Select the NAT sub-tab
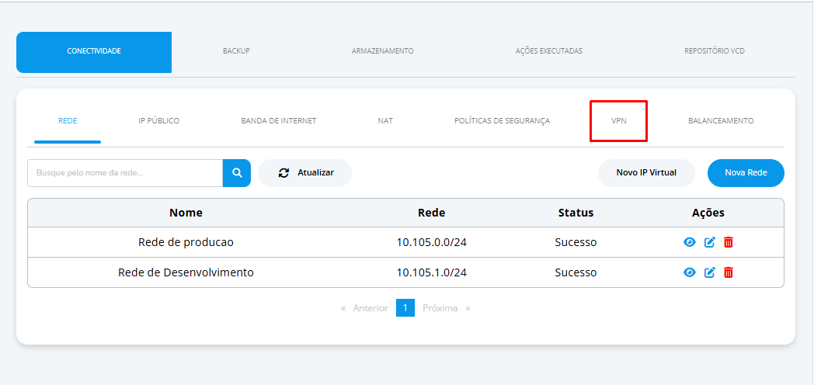This screenshot has width=814, height=385. (x=385, y=121)
